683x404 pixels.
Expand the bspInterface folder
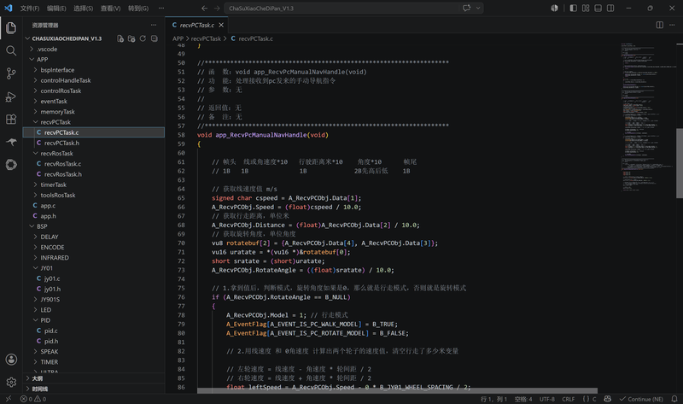tap(94, 70)
